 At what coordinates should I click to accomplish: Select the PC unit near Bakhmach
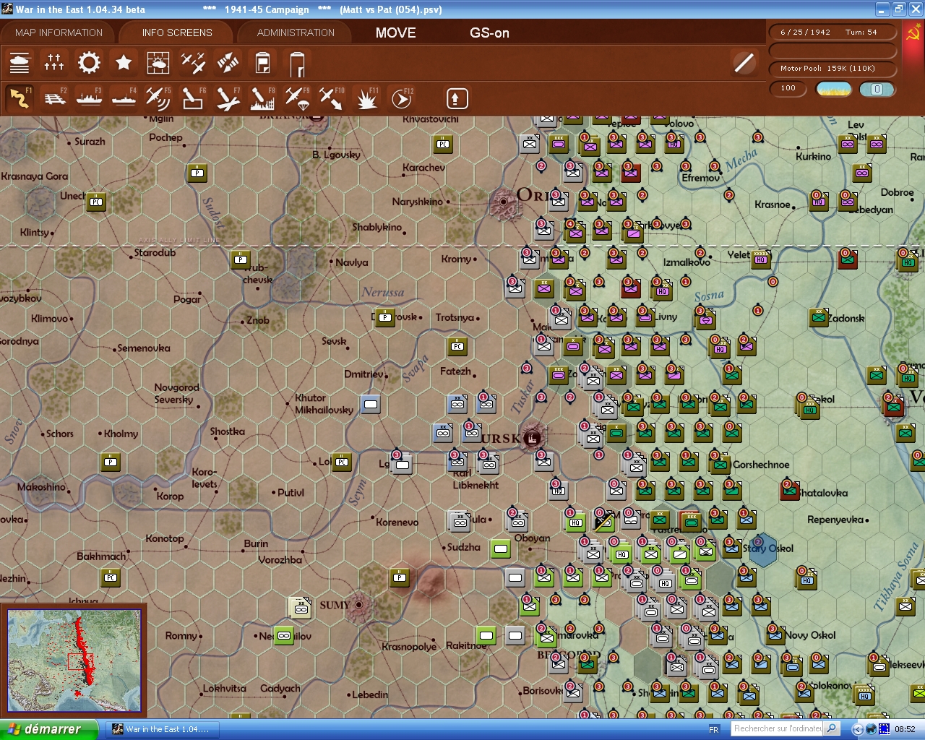111,577
